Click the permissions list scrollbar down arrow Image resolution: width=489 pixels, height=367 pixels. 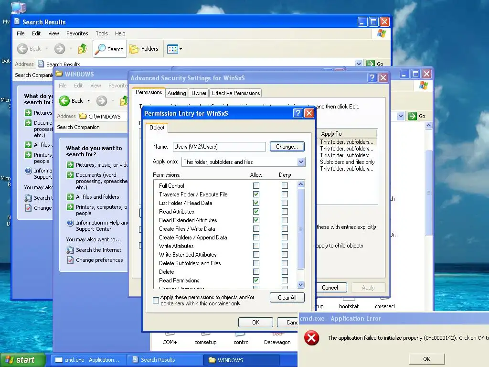(x=301, y=284)
